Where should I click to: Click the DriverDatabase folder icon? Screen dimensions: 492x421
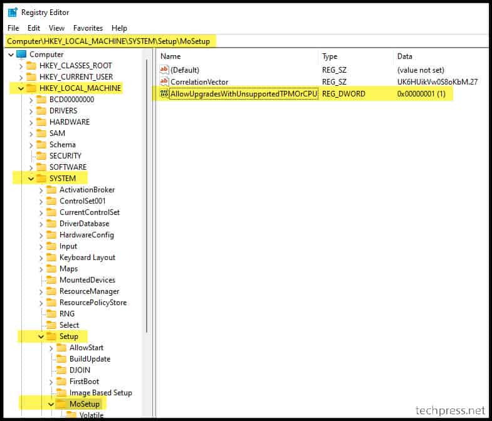[x=51, y=224]
